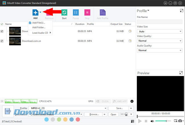
Task: Expand the Profile panel with corner icon
Action: (182, 11)
